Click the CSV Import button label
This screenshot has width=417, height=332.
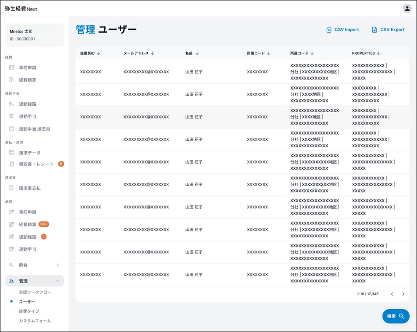pyautogui.click(x=347, y=29)
